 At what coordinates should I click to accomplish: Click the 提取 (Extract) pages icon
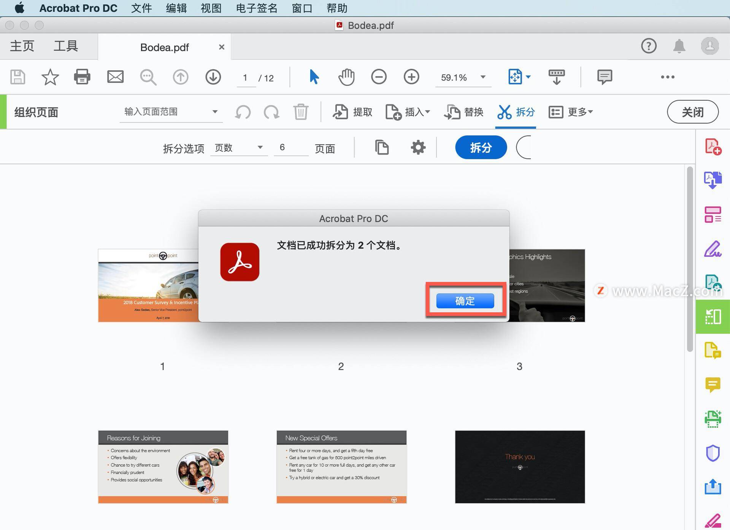coord(351,112)
